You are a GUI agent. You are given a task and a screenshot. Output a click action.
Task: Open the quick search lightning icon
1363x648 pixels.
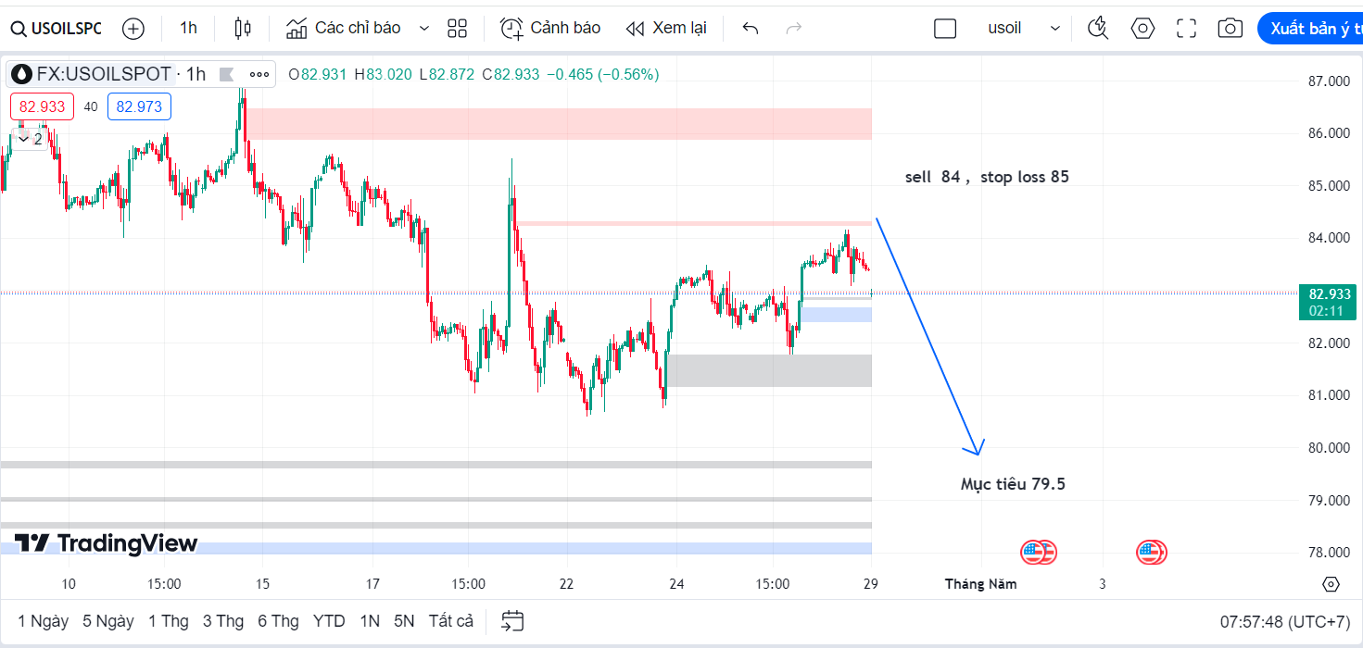click(1098, 29)
